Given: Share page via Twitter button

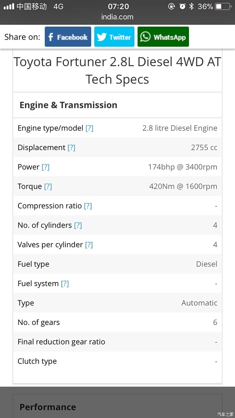Looking at the screenshot, I should [x=114, y=37].
